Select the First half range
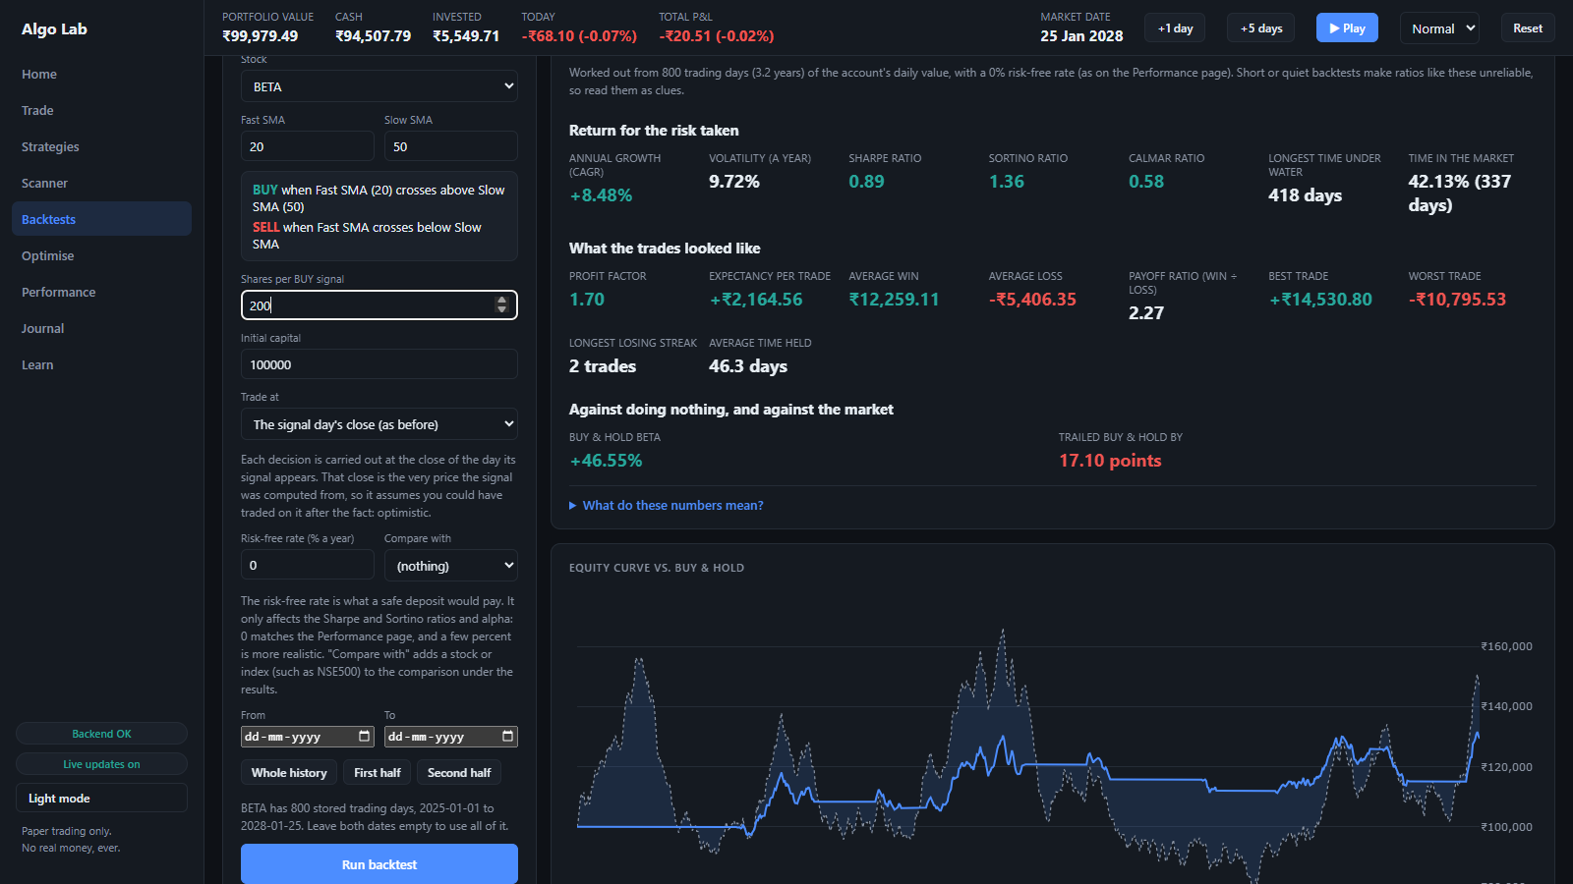1573x884 pixels. coord(378,773)
